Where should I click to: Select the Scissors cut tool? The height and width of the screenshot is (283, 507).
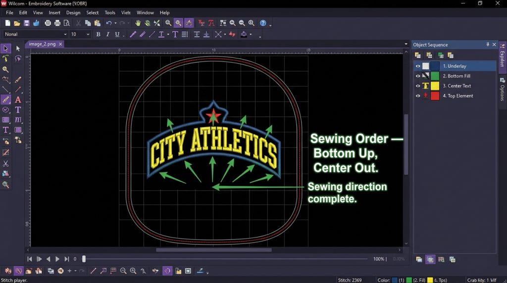(5, 163)
